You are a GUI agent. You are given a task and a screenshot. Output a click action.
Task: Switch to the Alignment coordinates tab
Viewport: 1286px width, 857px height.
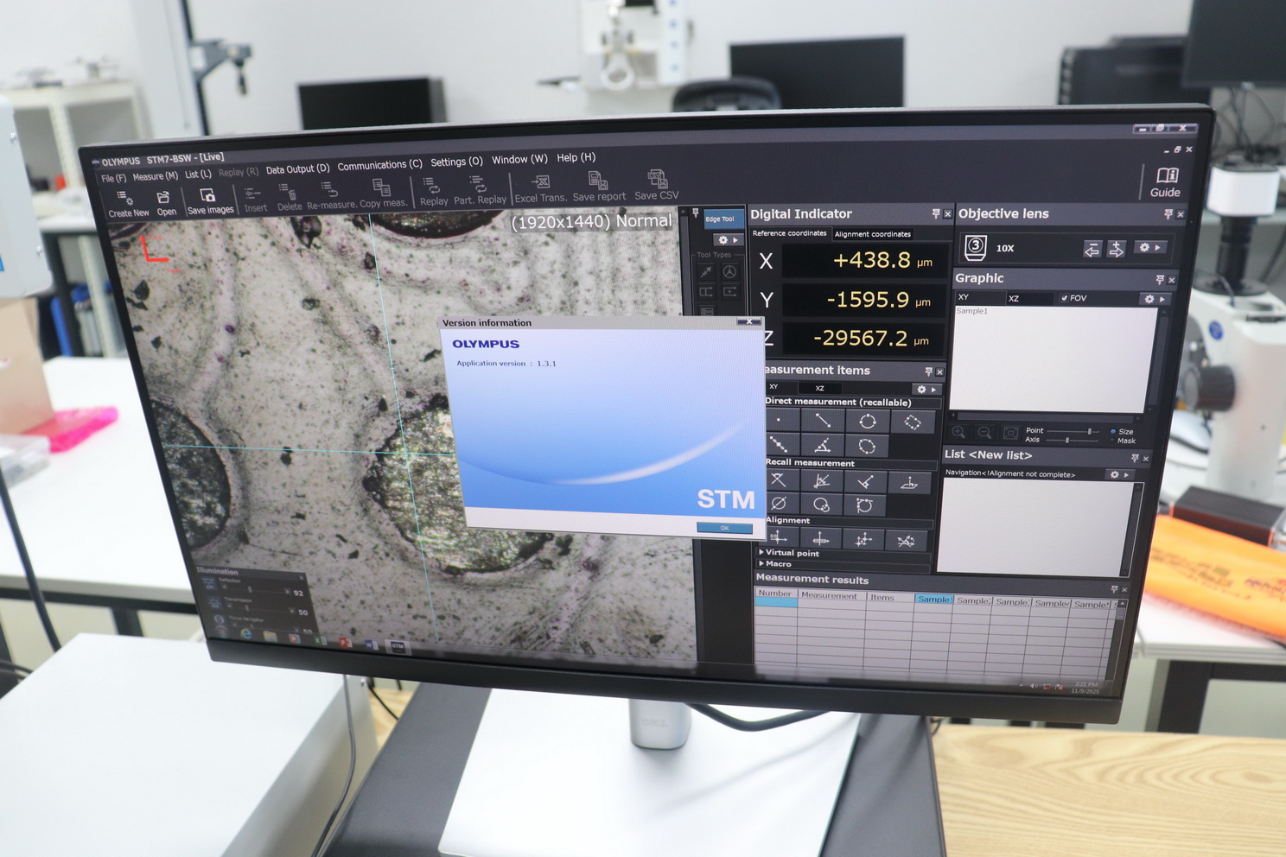click(x=872, y=234)
